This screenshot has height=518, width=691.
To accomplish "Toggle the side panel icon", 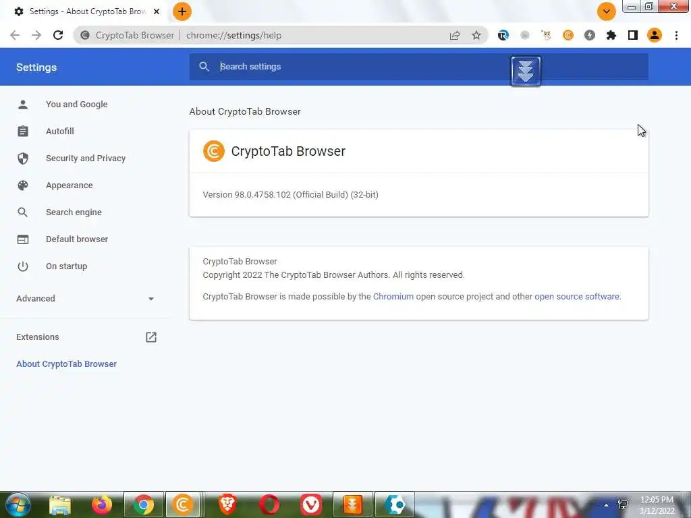I will coord(633,35).
